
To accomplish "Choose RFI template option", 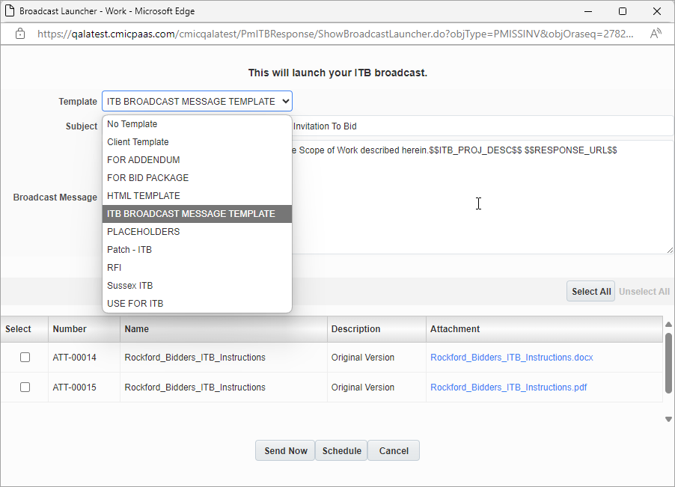I will [x=197, y=268].
